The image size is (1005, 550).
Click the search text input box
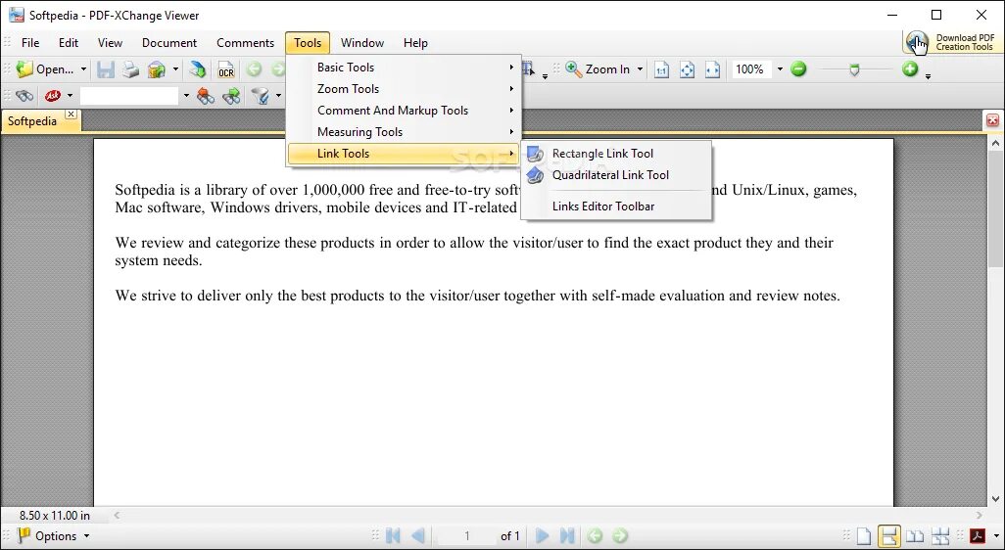(129, 97)
